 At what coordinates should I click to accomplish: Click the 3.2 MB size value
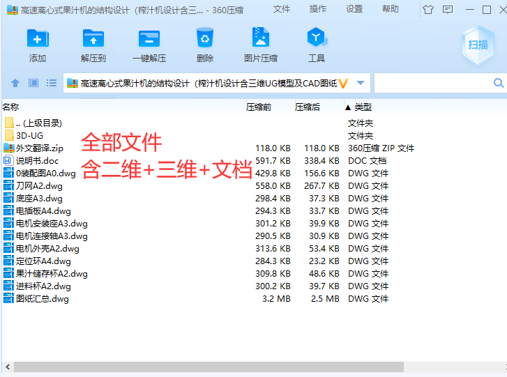click(x=276, y=298)
